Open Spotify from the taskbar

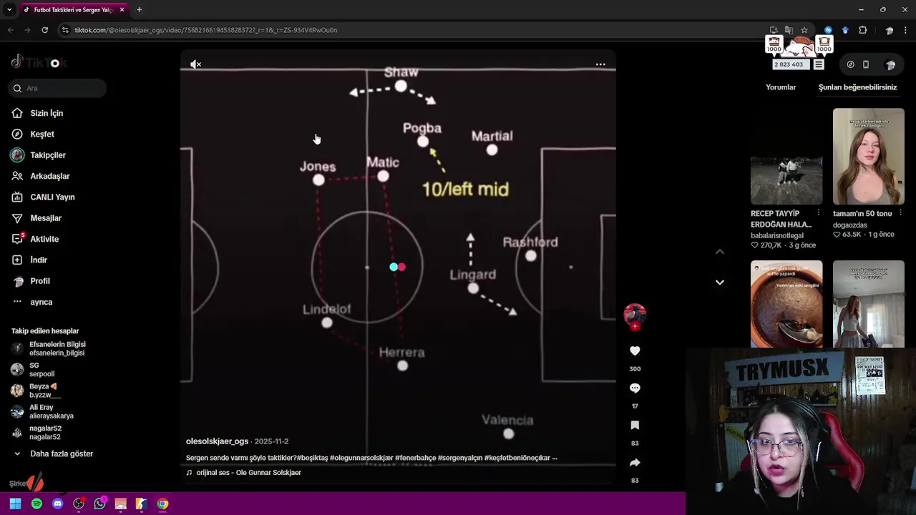coord(36,504)
